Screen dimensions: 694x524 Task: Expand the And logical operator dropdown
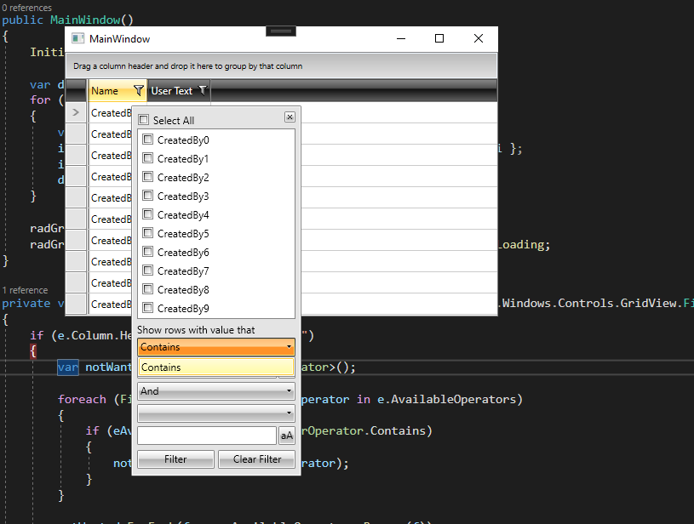pos(215,391)
